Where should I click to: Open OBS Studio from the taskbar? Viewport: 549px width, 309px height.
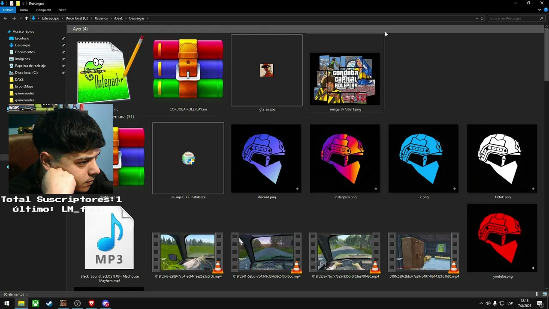[77, 303]
